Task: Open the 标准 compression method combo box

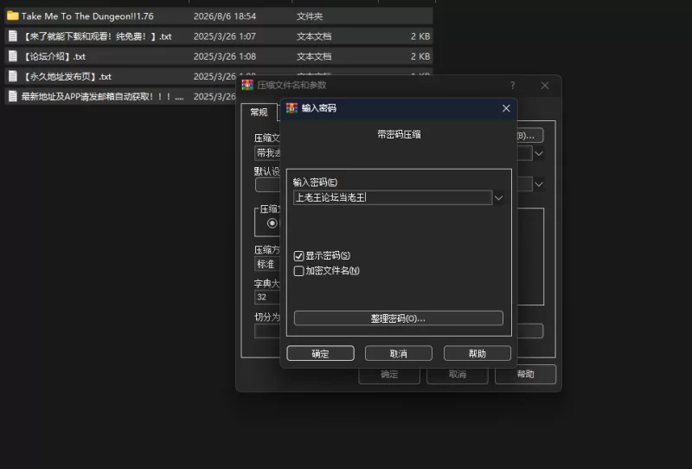Action: pos(267,264)
